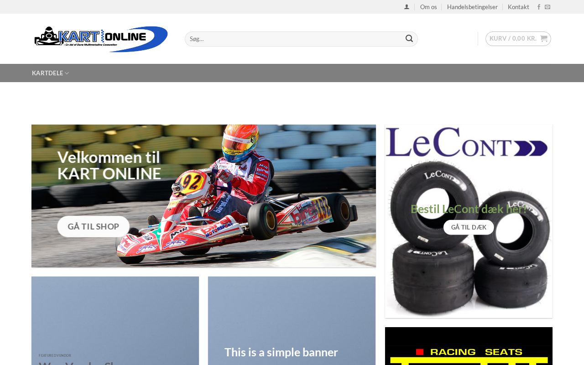Click the Featured Vendor banner tile

click(115, 321)
